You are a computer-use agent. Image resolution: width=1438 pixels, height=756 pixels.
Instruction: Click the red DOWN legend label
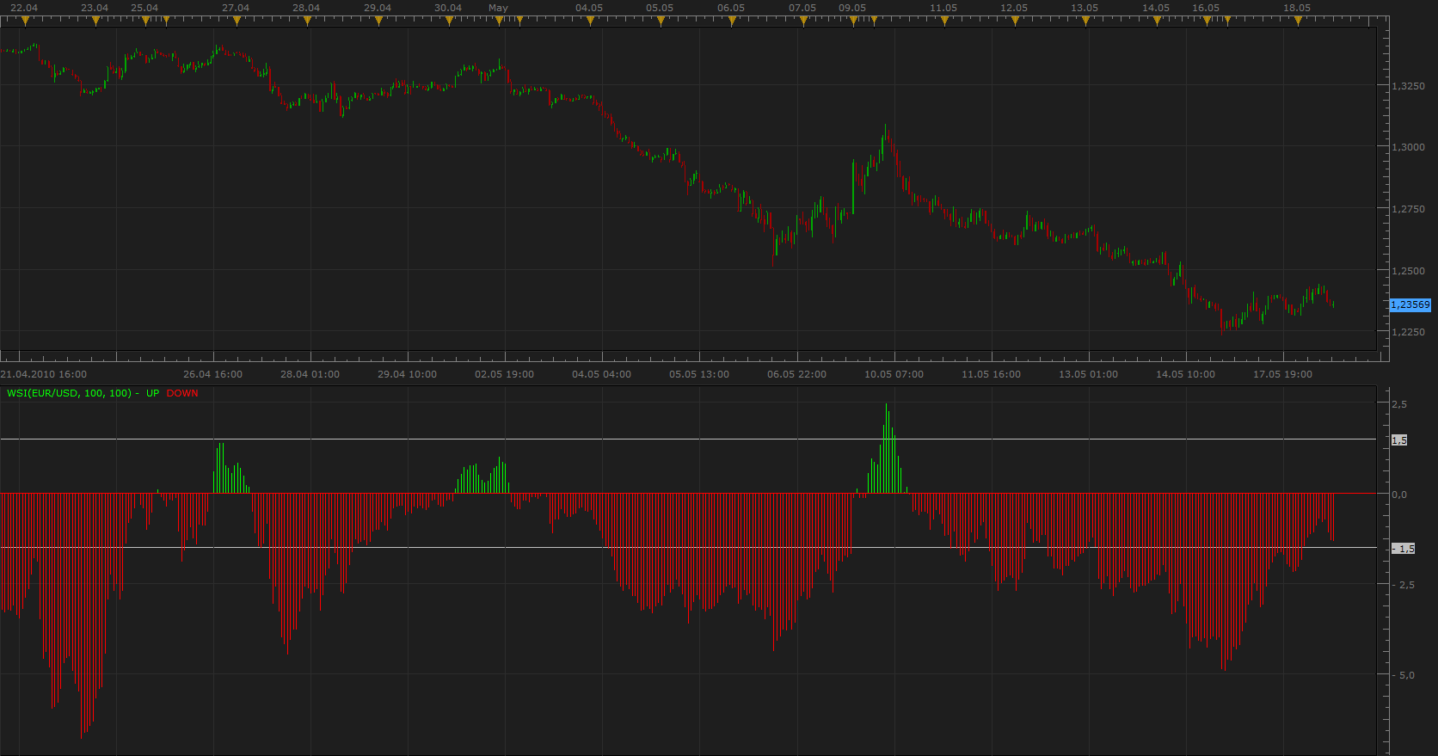182,393
